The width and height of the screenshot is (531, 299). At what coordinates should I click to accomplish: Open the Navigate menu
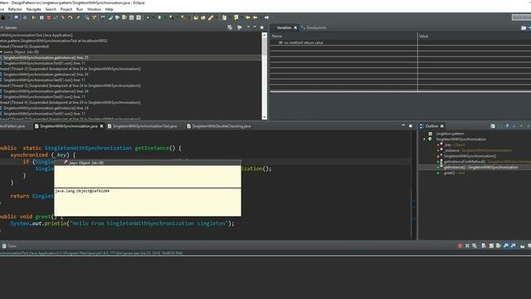[x=33, y=9]
